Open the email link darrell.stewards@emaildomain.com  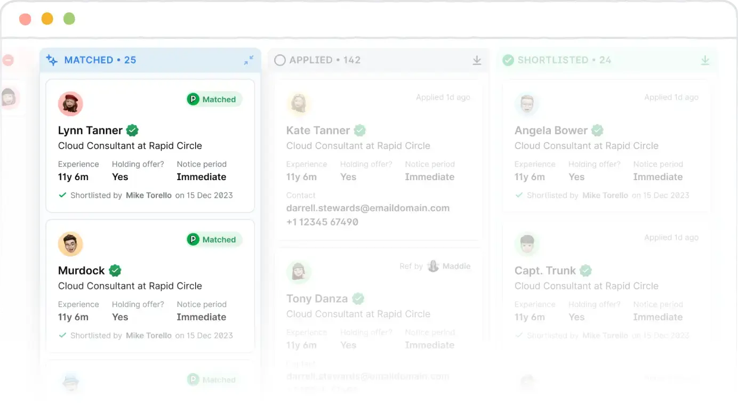point(368,208)
